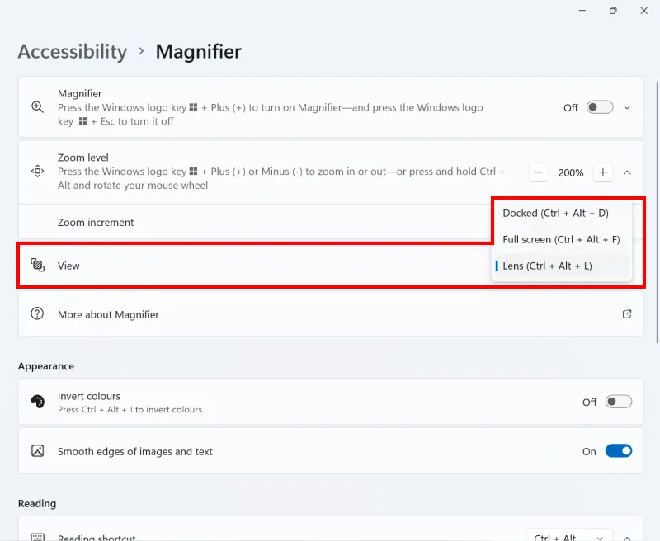Viewport: 660px width, 541px height.
Task: Disable Smooth edges of images and text
Action: (x=618, y=451)
